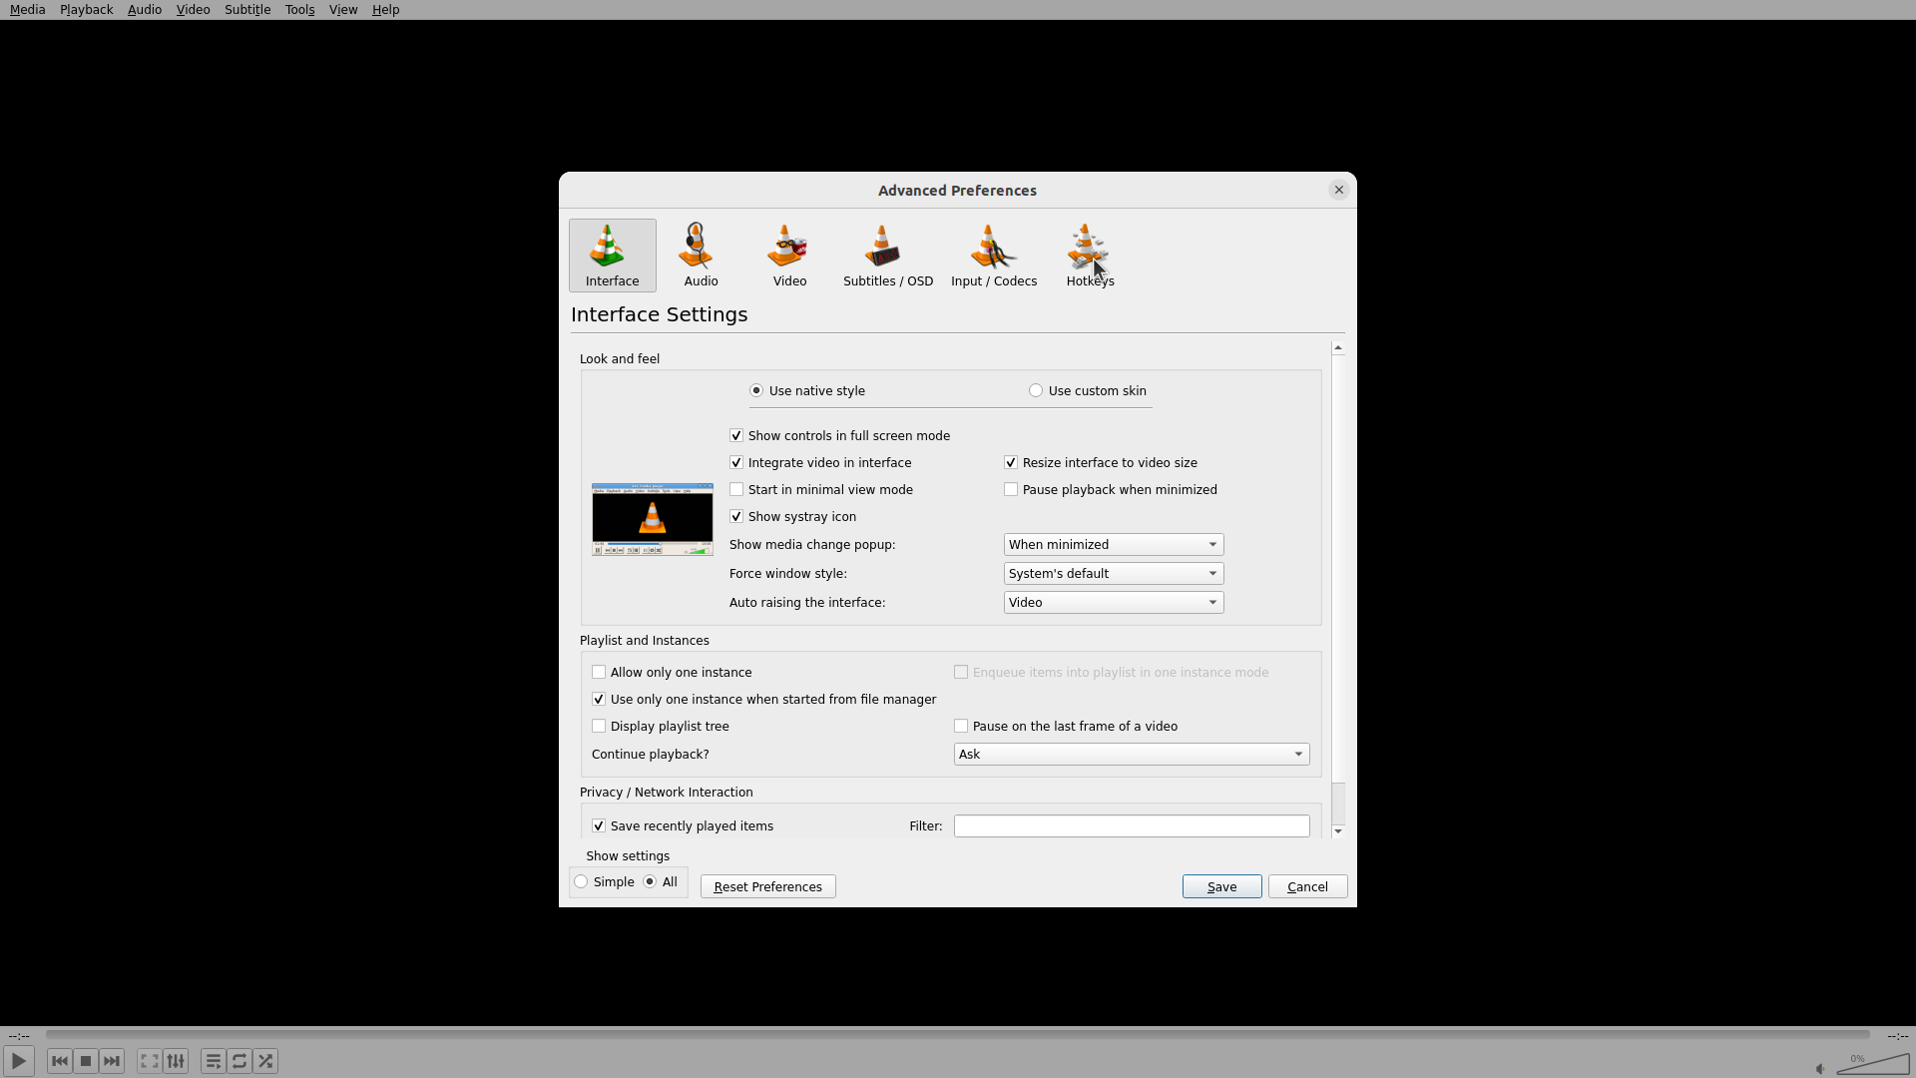Open the Video preferences category
This screenshot has width=1916, height=1078.
[x=788, y=256]
